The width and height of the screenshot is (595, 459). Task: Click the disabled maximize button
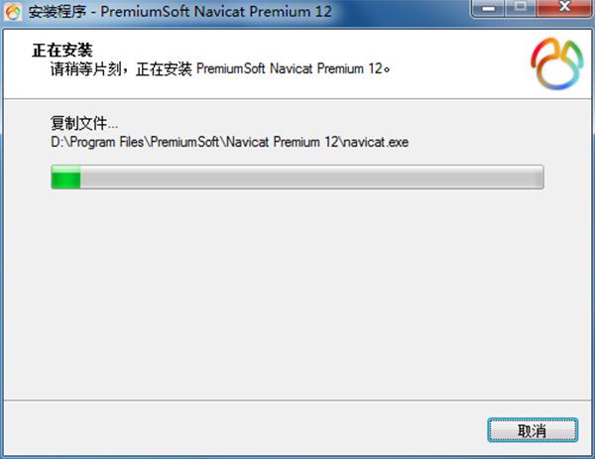[x=521, y=8]
